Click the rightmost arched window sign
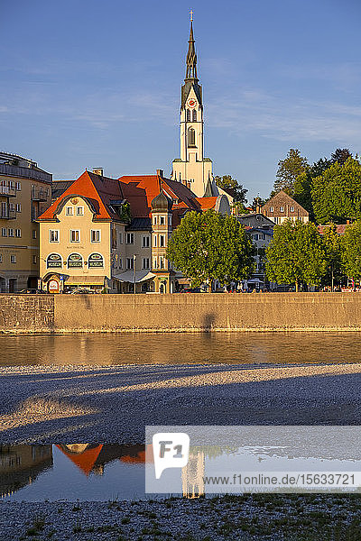The width and height of the screenshot is (361, 541). [96, 261]
